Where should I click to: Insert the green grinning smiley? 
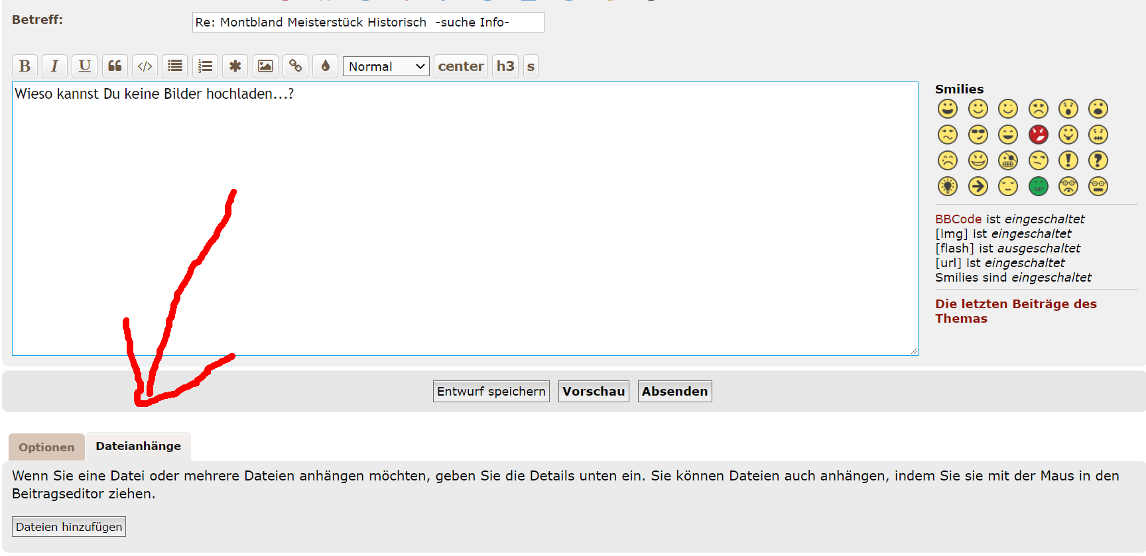pyautogui.click(x=1039, y=186)
